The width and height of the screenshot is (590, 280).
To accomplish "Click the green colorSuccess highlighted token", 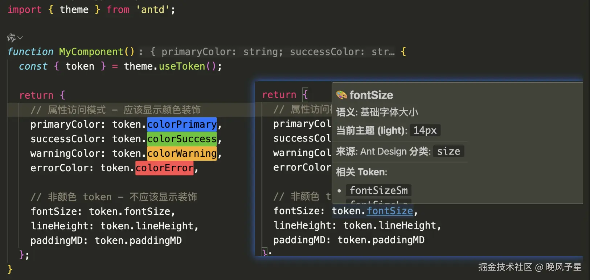I will (182, 139).
